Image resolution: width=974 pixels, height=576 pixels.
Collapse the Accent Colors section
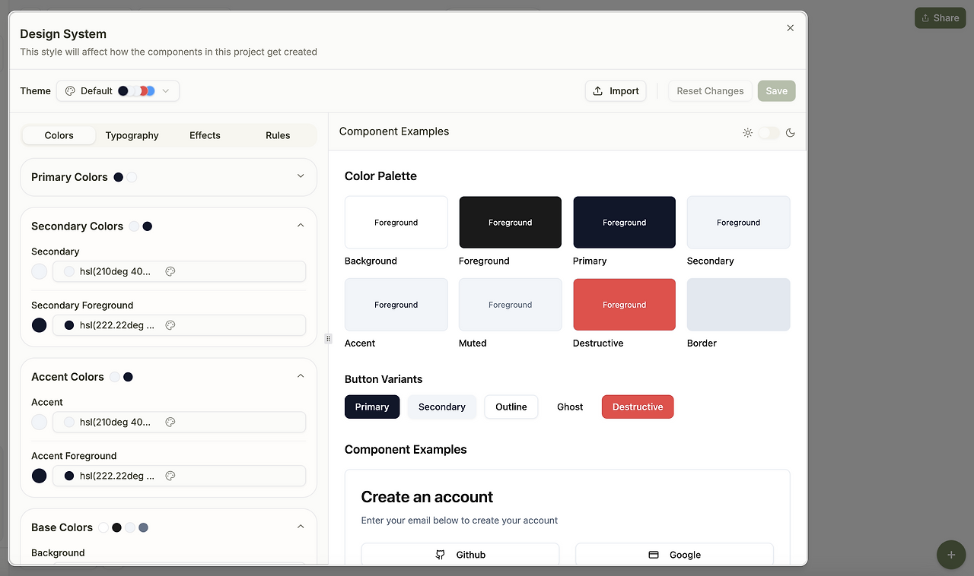click(x=301, y=376)
